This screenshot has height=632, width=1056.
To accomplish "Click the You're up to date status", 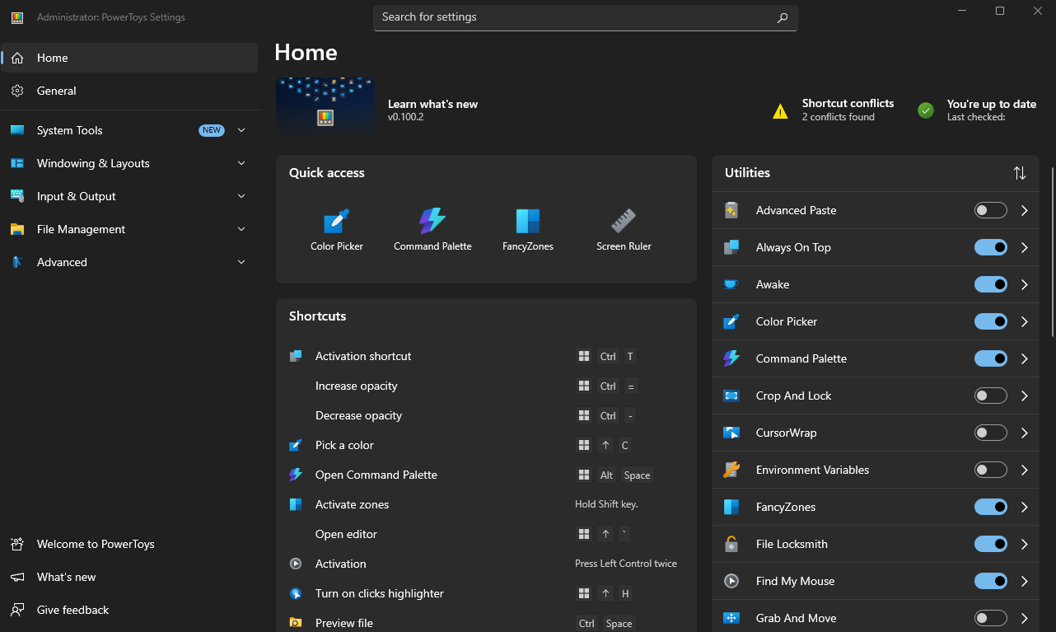I will pyautogui.click(x=977, y=110).
